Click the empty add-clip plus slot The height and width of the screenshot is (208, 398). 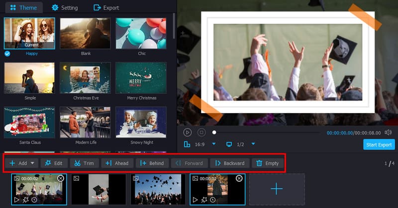[x=277, y=189]
